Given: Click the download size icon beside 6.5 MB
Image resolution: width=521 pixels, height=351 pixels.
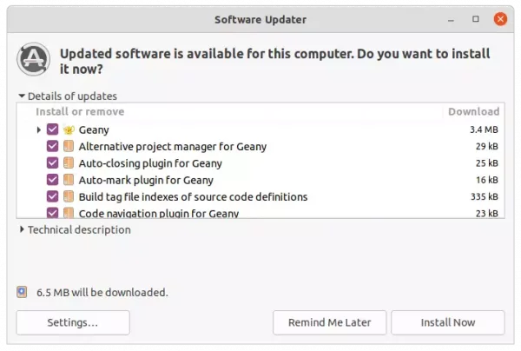Looking at the screenshot, I should (22, 292).
